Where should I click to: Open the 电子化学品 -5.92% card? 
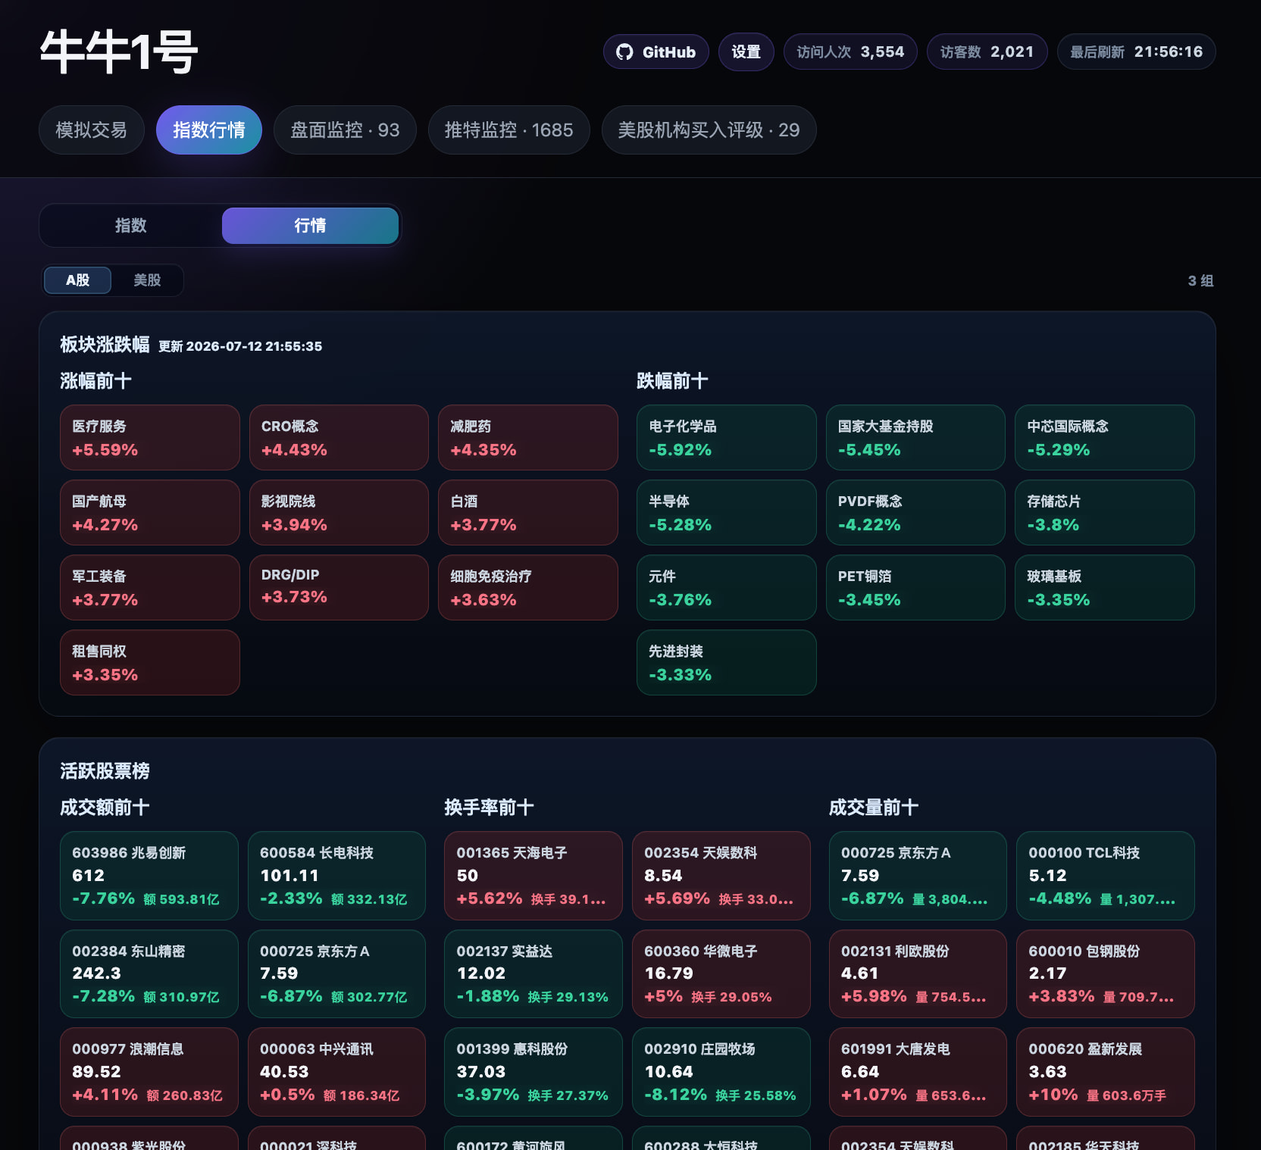(727, 437)
